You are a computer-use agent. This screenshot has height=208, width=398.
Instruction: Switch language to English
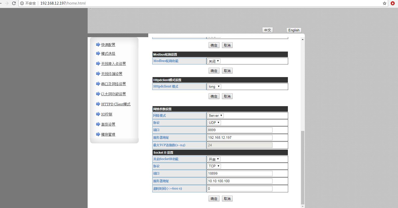294,30
